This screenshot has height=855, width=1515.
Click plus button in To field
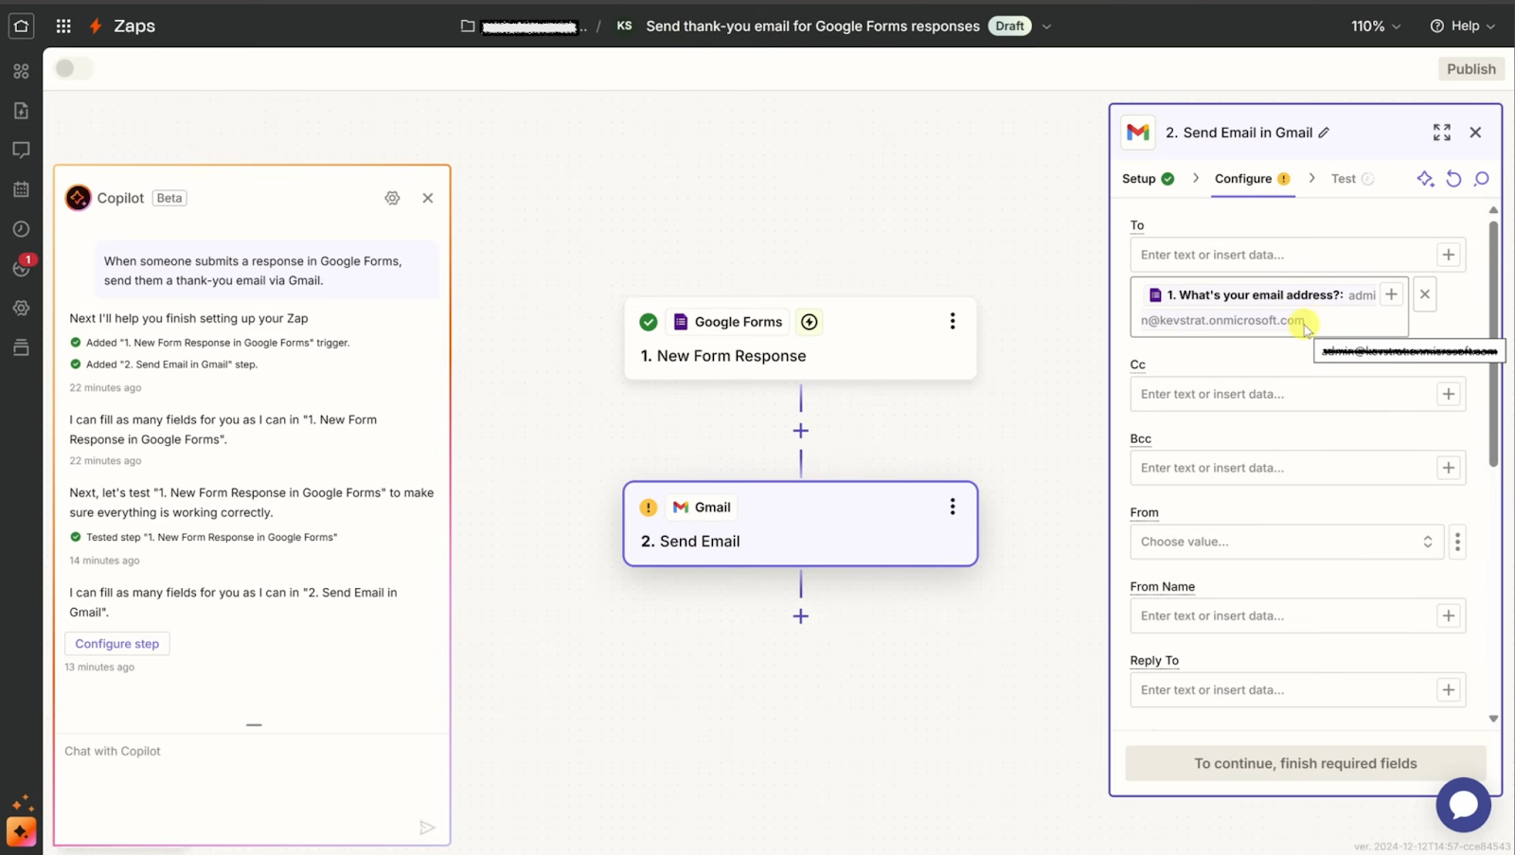click(1448, 255)
